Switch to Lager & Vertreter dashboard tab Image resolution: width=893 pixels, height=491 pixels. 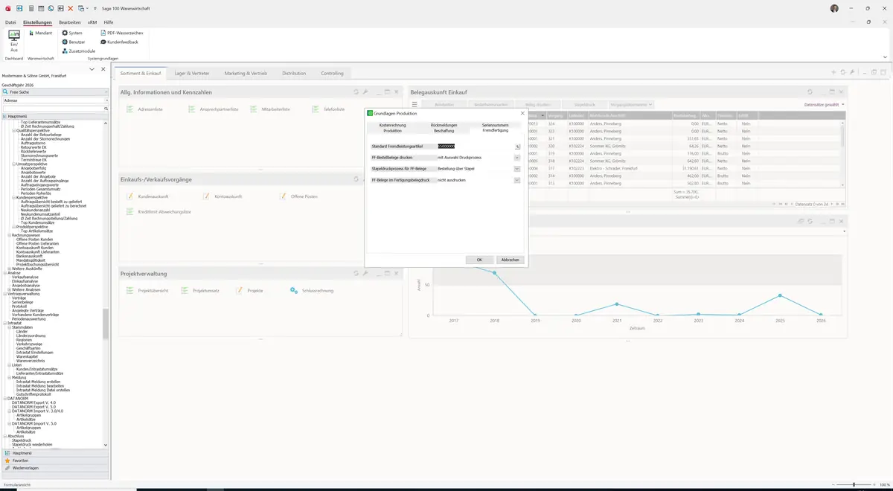click(192, 74)
